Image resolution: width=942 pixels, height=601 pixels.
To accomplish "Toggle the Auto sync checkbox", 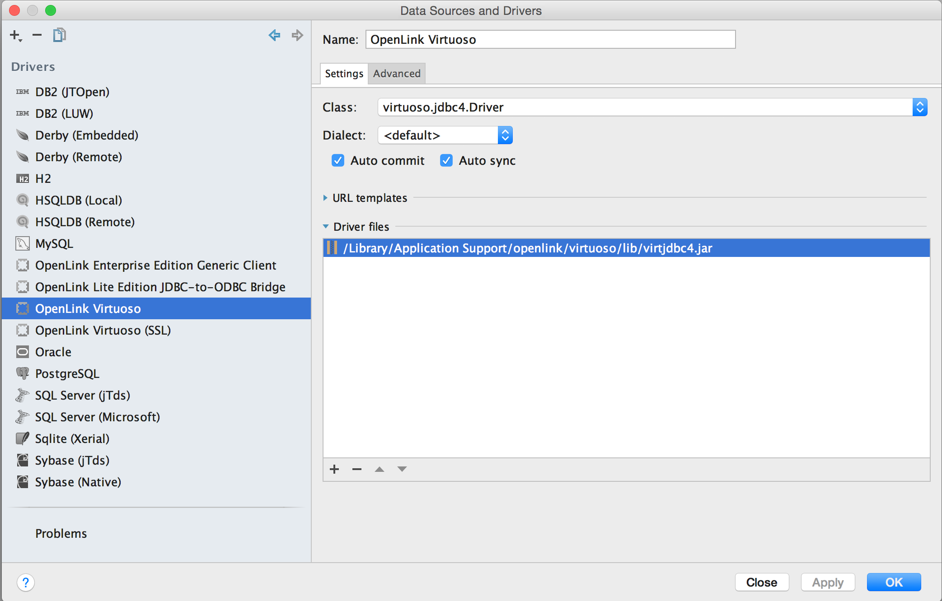I will pos(446,160).
